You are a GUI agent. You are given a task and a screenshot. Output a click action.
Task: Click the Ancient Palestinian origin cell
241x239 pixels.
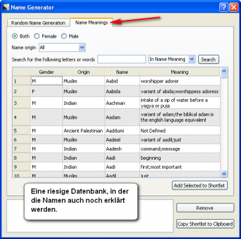84,131
